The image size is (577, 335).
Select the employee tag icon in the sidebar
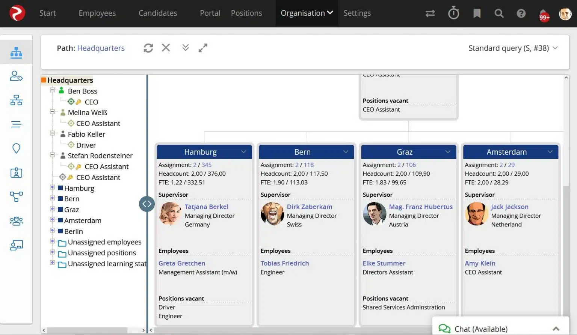(16, 76)
